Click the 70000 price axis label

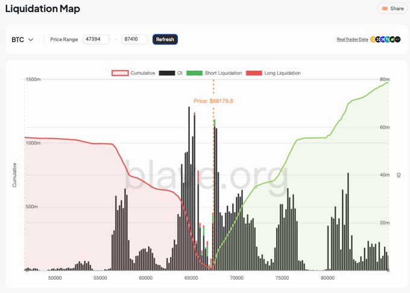coord(236,278)
